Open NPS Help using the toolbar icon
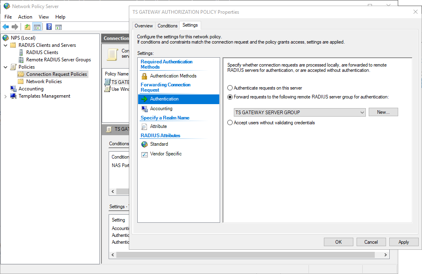422x274 pixels. [x=48, y=27]
